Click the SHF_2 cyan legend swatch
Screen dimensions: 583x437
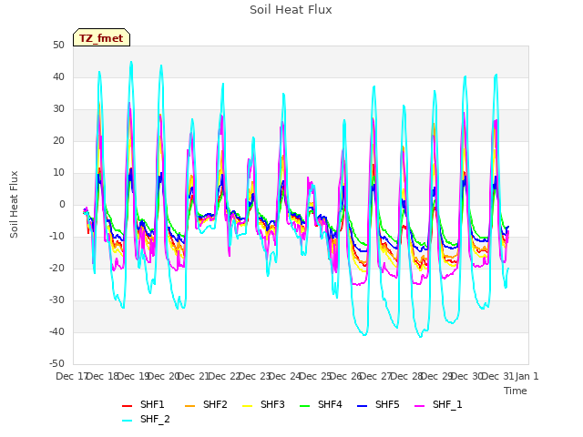[128, 421]
